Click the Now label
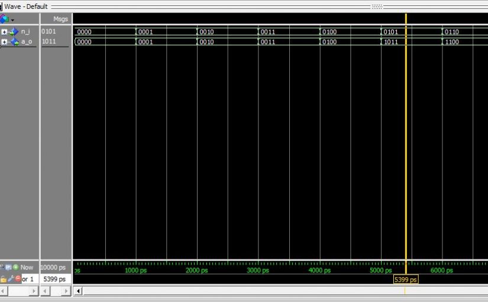 click(27, 267)
